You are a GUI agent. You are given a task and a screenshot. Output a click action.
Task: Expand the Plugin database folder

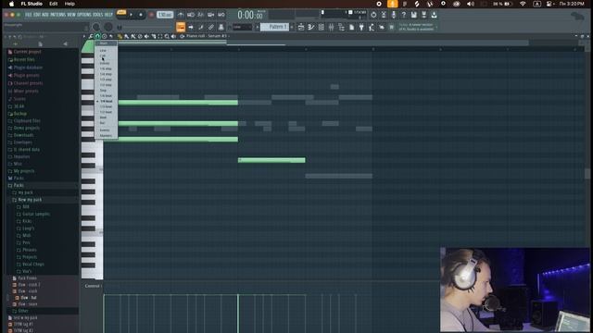pos(28,68)
